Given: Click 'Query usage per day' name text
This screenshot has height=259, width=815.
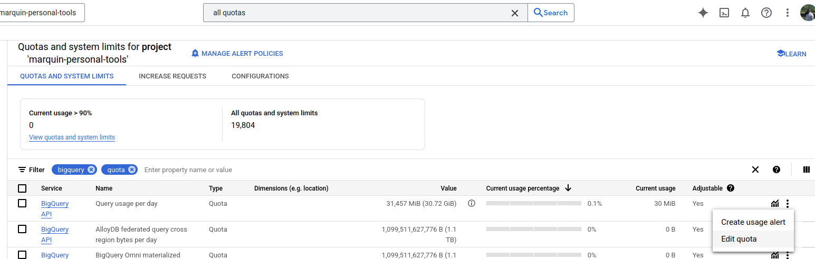Looking at the screenshot, I should 127,203.
